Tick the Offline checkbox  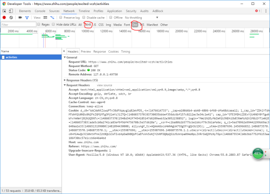pos(110,18)
